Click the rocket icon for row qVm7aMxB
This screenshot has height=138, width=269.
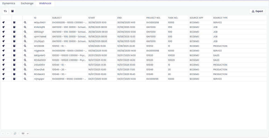3,37
